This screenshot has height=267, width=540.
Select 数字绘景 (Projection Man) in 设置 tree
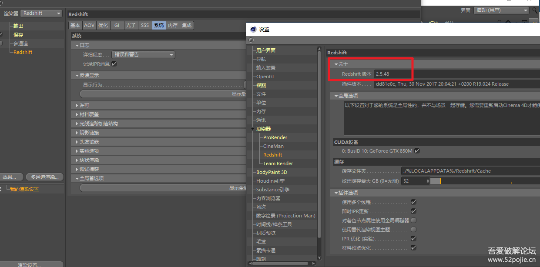click(x=286, y=216)
